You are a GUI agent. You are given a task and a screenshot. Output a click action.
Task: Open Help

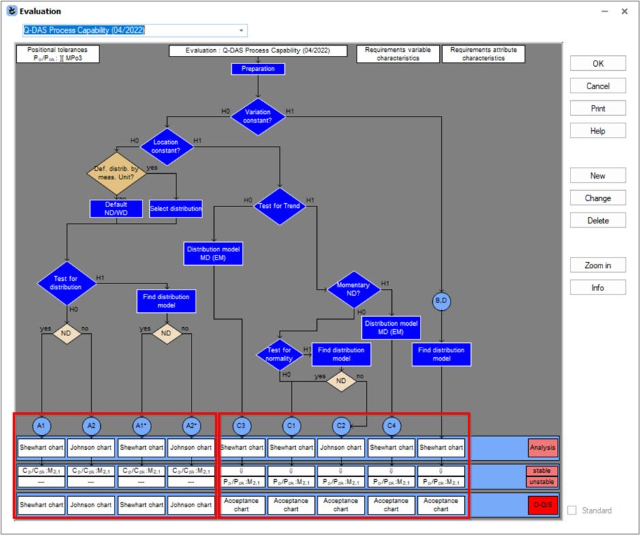(x=598, y=131)
